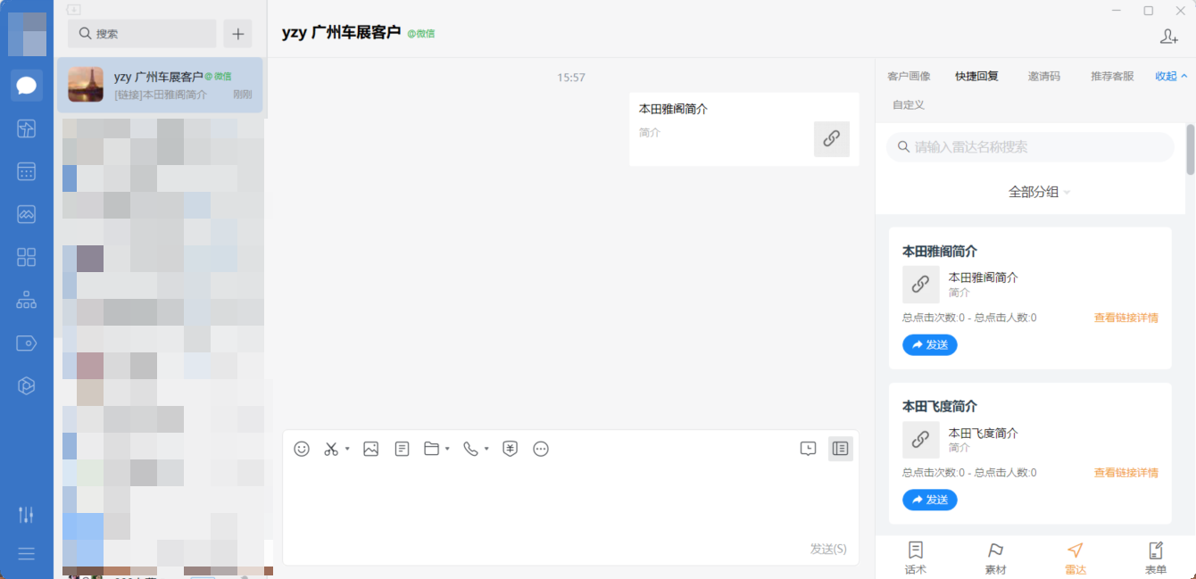Open dropdown arrow next to scissors tool
This screenshot has width=1196, height=579.
coord(347,449)
